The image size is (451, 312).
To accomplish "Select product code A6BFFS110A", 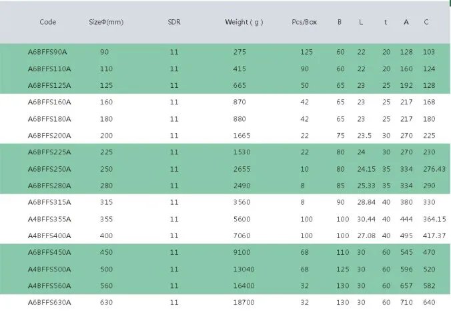I will (49, 69).
